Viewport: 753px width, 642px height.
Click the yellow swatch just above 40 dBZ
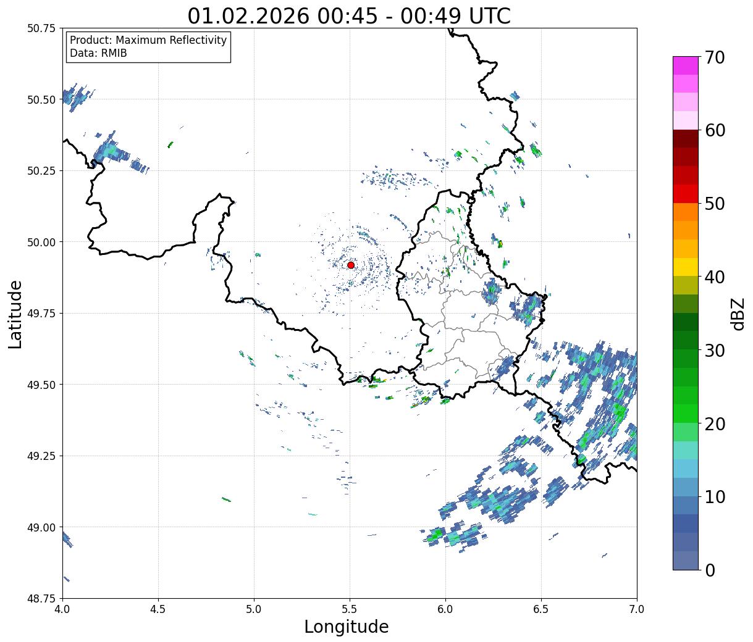tap(686, 267)
